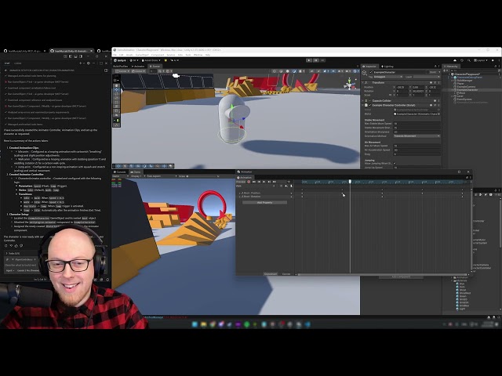The width and height of the screenshot is (502, 376).
Task: Click Filter by selection icon in Animation window
Action: [281, 186]
